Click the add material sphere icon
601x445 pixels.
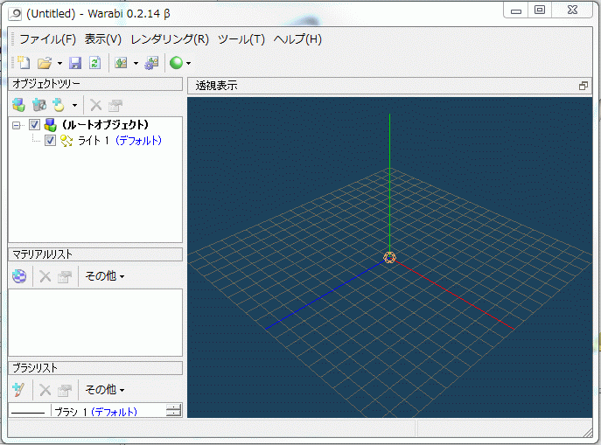19,277
